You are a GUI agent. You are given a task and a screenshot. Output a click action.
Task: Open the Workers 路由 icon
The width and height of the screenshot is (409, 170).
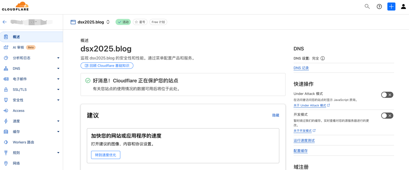coord(6,142)
